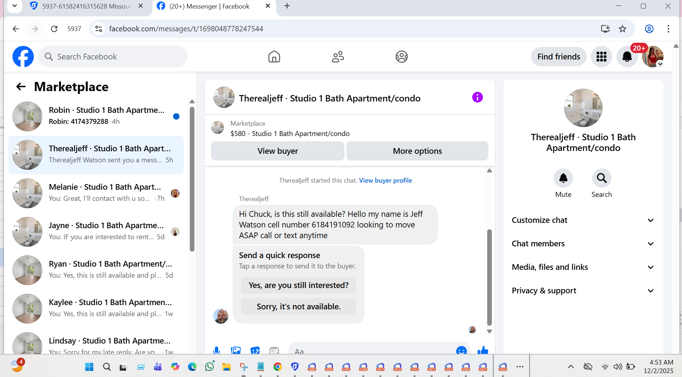Click the large listing photo in right panel
Viewport: 682px width, 377px height.
583,108
